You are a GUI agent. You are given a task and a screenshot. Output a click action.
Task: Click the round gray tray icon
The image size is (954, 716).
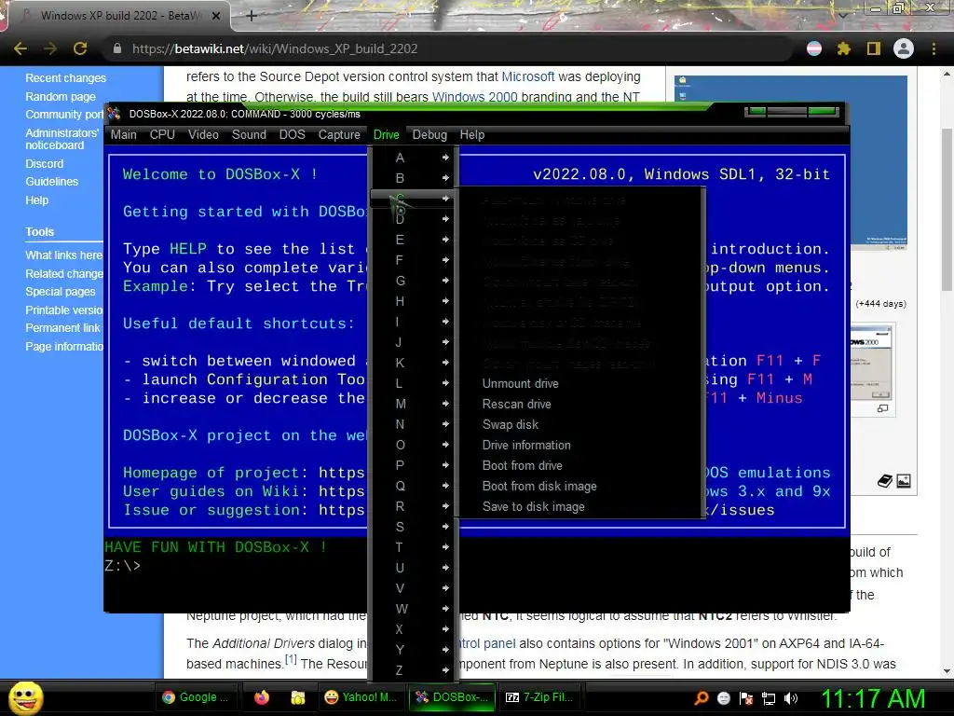pyautogui.click(x=724, y=698)
